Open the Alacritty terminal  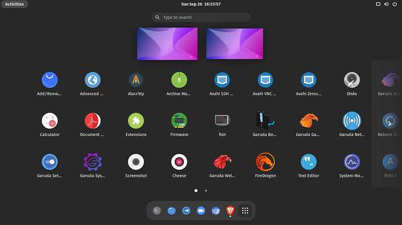pos(136,80)
